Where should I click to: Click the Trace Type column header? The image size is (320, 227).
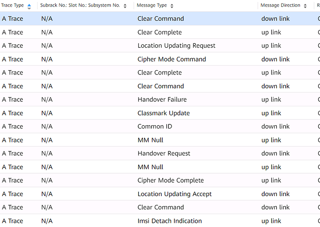13,5
